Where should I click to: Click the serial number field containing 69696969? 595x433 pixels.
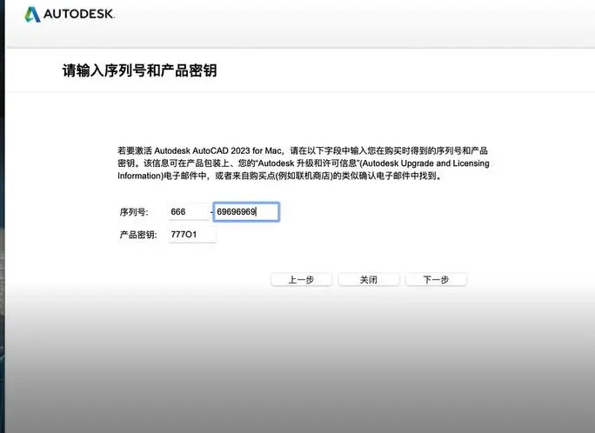(246, 211)
